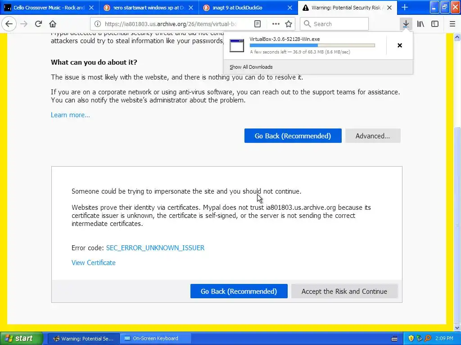Cancel the VirtualBox download
This screenshot has width=461, height=345.
click(400, 45)
